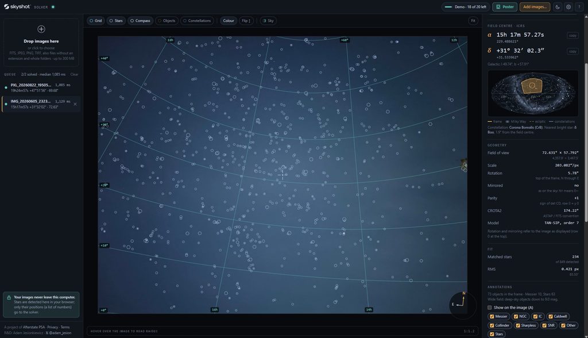Viewport: 588px width, 338px height.
Task: Click the privacy notice about images
Action: [x=41, y=305]
